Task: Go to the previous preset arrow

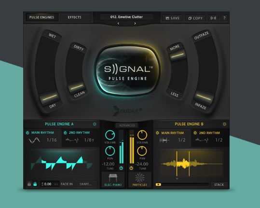Action: 118,24
